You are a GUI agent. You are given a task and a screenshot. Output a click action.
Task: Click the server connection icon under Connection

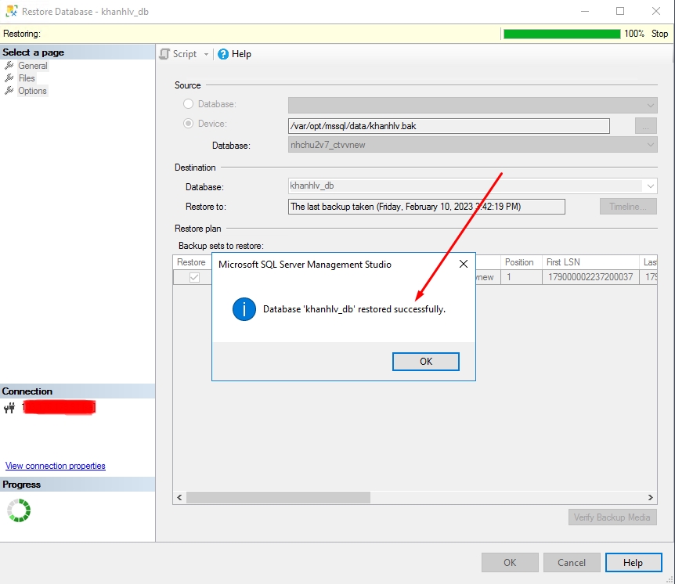tap(9, 408)
